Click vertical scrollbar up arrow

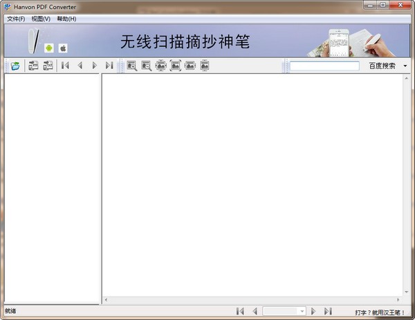click(x=407, y=78)
